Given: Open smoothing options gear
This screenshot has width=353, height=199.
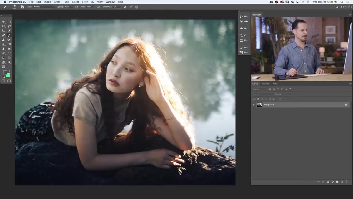Looking at the screenshot, I should coord(125,7).
